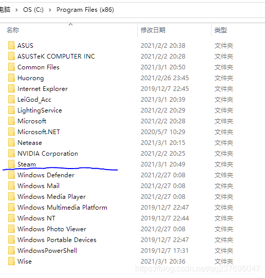Click the Microsoft.NET folder icon
This screenshot has height=278, width=265.
tap(11, 132)
